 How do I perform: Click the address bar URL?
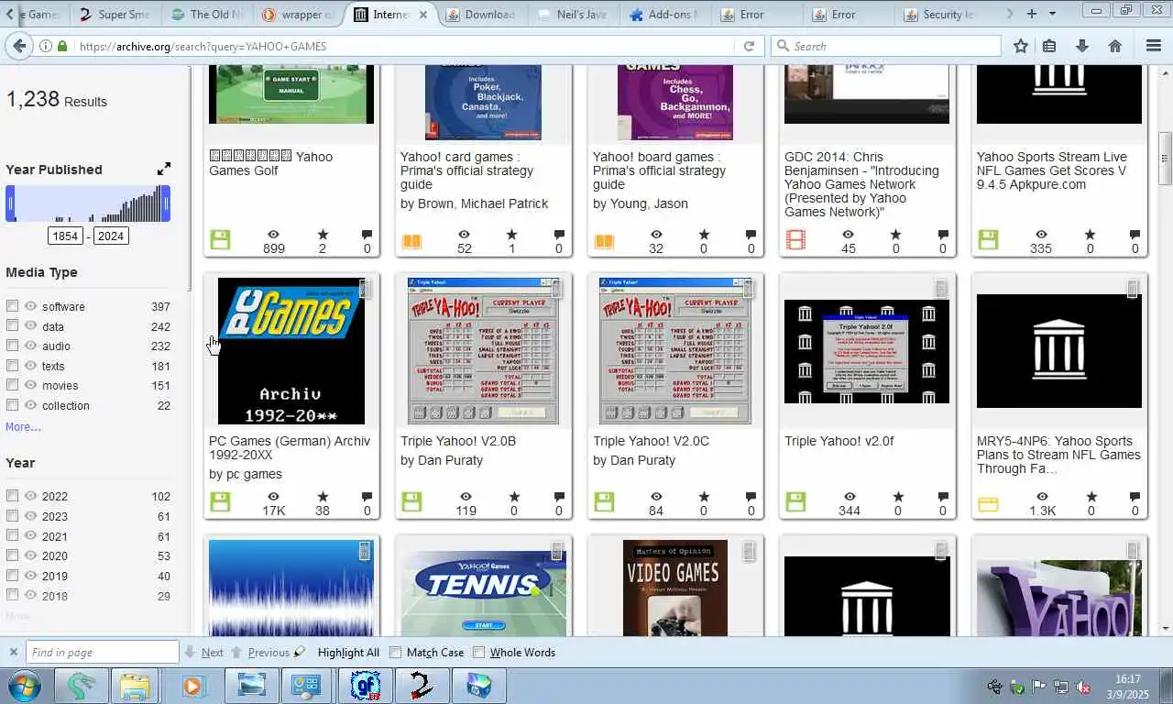click(203, 46)
